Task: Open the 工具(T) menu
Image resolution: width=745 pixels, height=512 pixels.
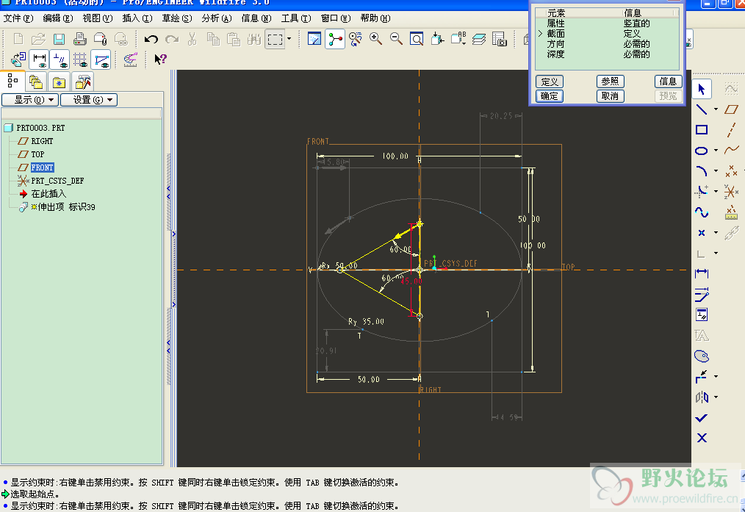Action: pyautogui.click(x=295, y=18)
